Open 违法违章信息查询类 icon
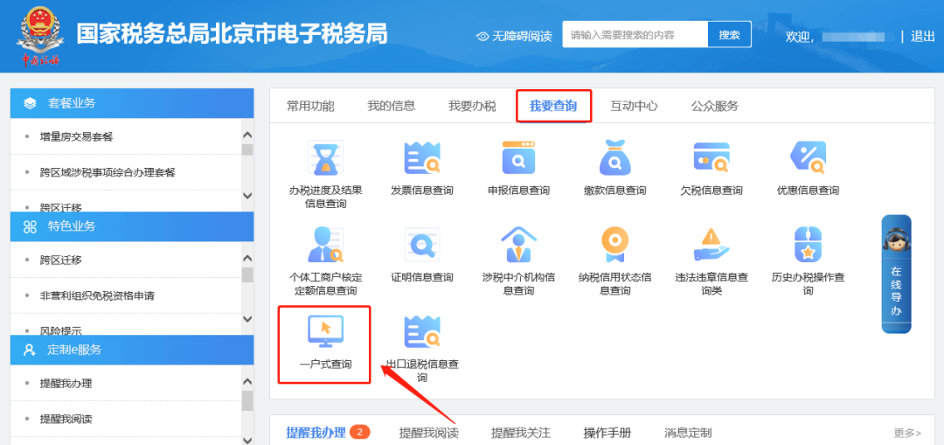Viewport: 944px width, 445px height. click(x=711, y=245)
